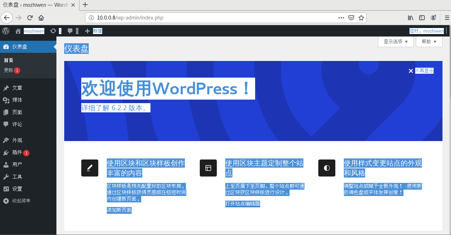Image resolution: width=451 pixels, height=235 pixels.
Task: Click the plus icon beside 新建
Action: tap(87, 31)
